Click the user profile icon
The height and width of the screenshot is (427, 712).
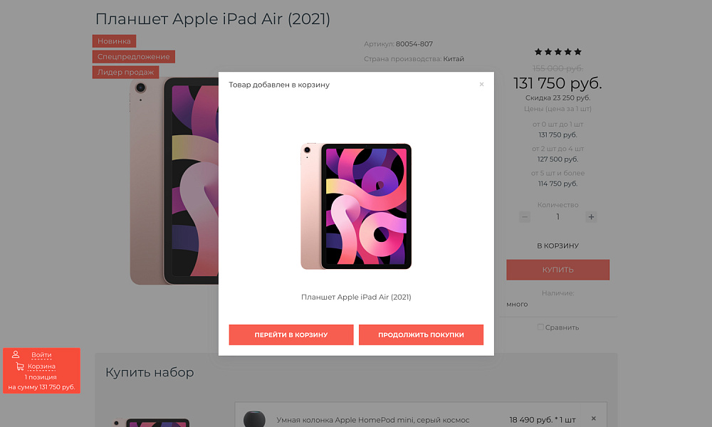16,354
